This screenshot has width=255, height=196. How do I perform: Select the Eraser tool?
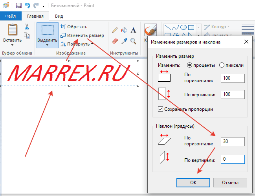click(x=115, y=41)
